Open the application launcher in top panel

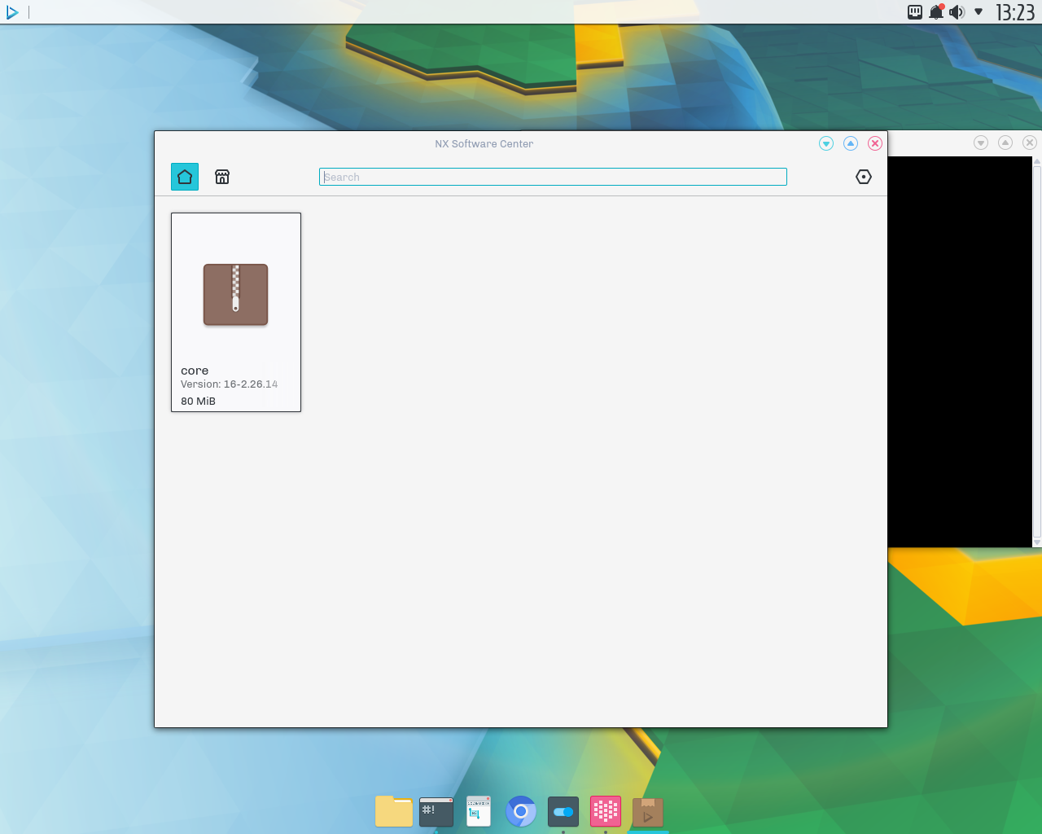click(x=12, y=12)
